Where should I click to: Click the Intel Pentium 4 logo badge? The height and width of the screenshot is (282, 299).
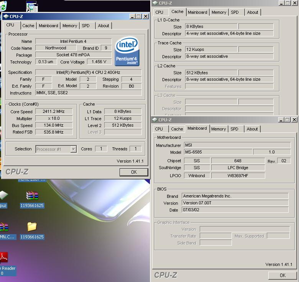[127, 52]
